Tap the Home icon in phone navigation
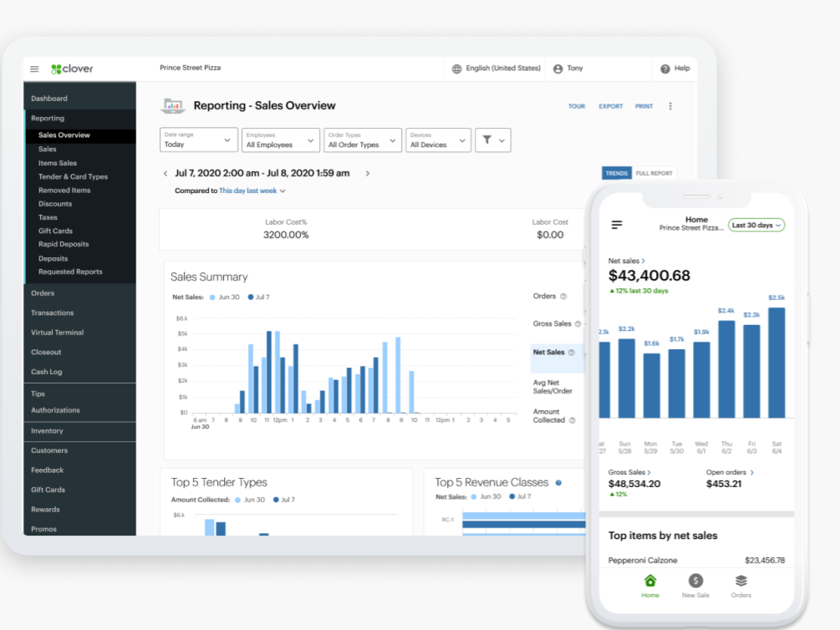The image size is (840, 630). tap(650, 582)
